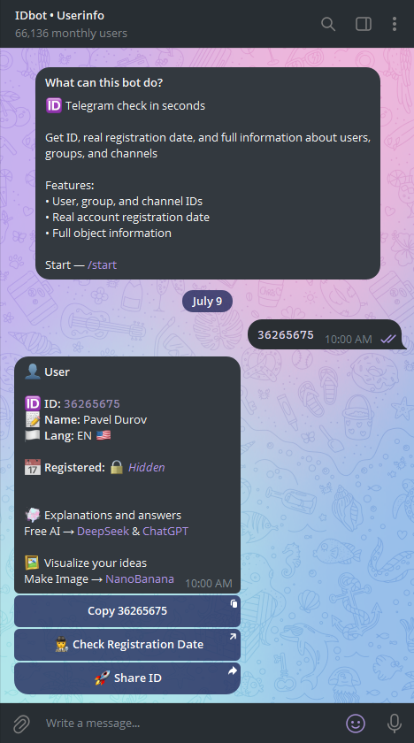
Task: Start voice recording with the microphone icon
Action: (395, 724)
